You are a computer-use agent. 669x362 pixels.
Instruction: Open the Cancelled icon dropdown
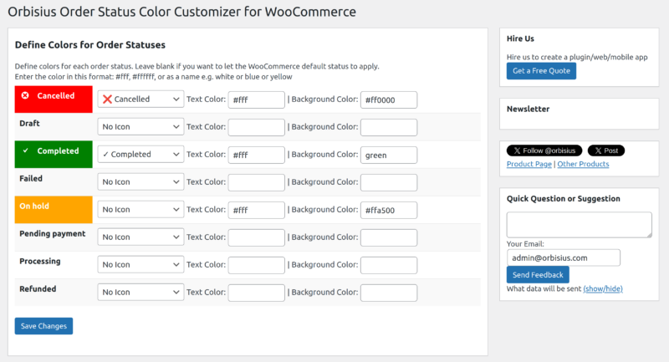(140, 99)
